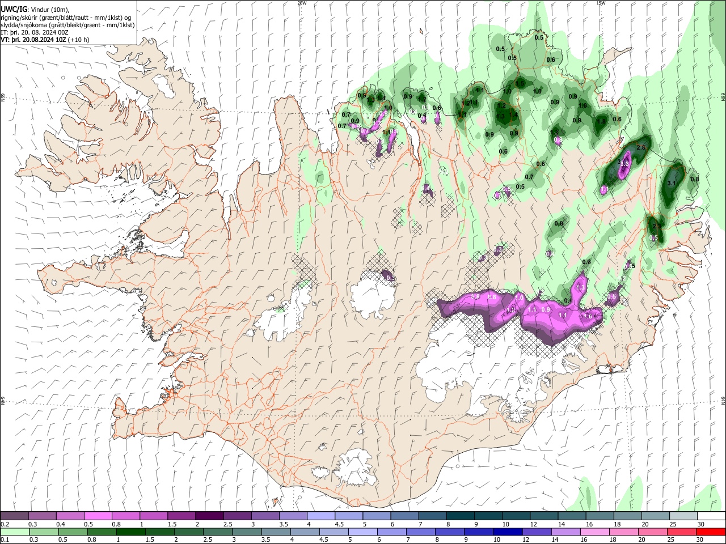This screenshot has width=726, height=544.
Task: Click the bright pink swatch between 0.5 and 0.8, top row
Action: 99,516
